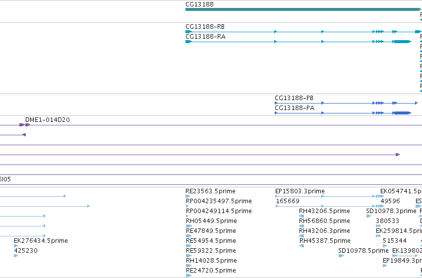Select the RH14028.5prime EST
The height and width of the screenshot is (278, 422).
click(x=211, y=261)
